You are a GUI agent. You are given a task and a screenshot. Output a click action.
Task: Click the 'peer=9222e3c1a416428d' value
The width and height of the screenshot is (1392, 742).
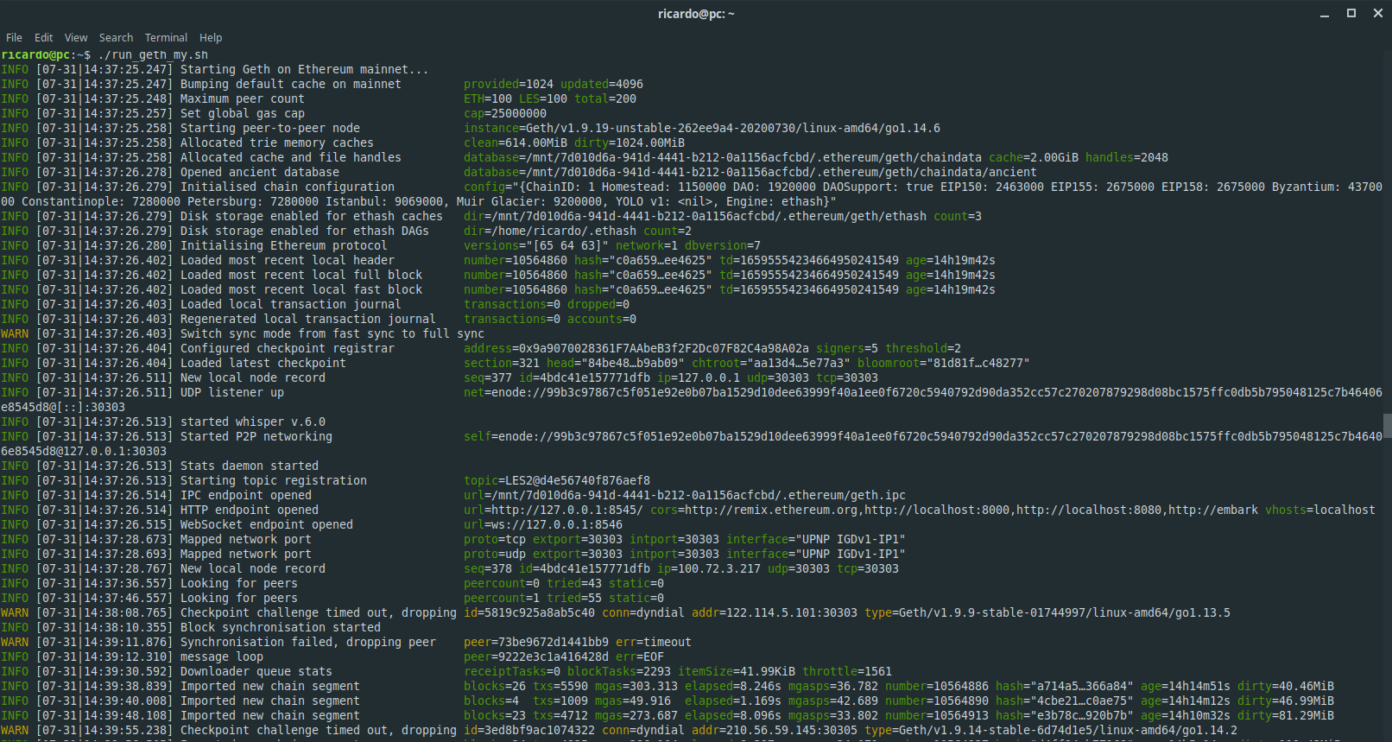tap(536, 656)
